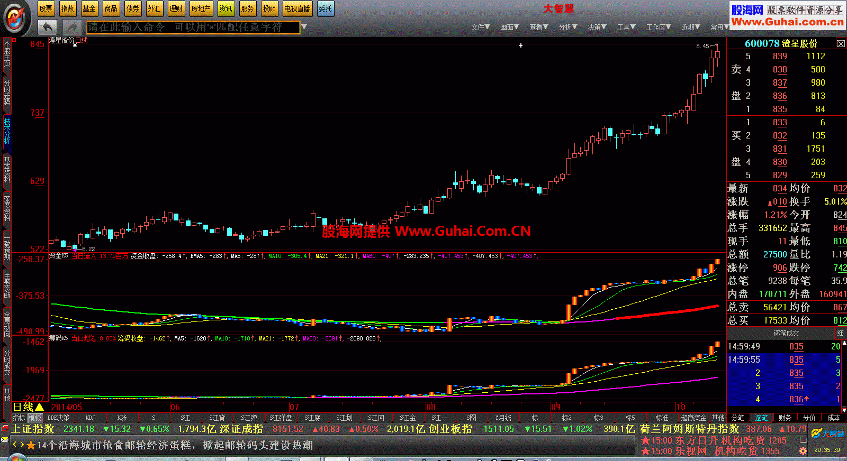Open the 工作区 menu

pos(659,27)
